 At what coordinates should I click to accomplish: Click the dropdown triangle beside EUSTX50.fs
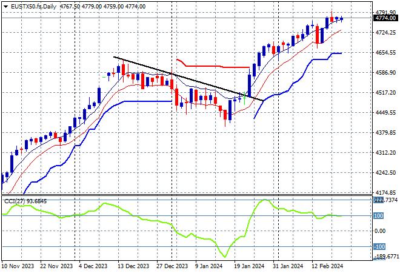[x=5, y=7]
